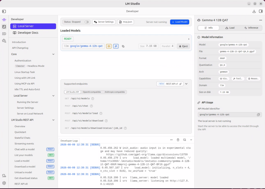This screenshot has width=265, height=189.
Task: Open the Authentication docs page
Action: (23, 61)
